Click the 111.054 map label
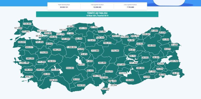This screenshot has height=99, width=201. click(x=42, y=62)
